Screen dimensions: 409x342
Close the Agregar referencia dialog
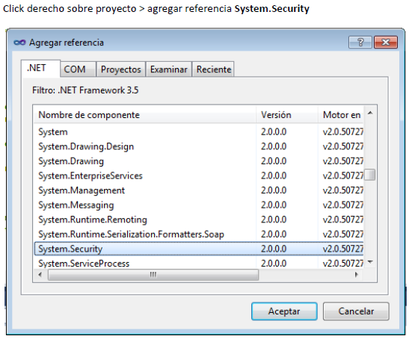click(386, 43)
